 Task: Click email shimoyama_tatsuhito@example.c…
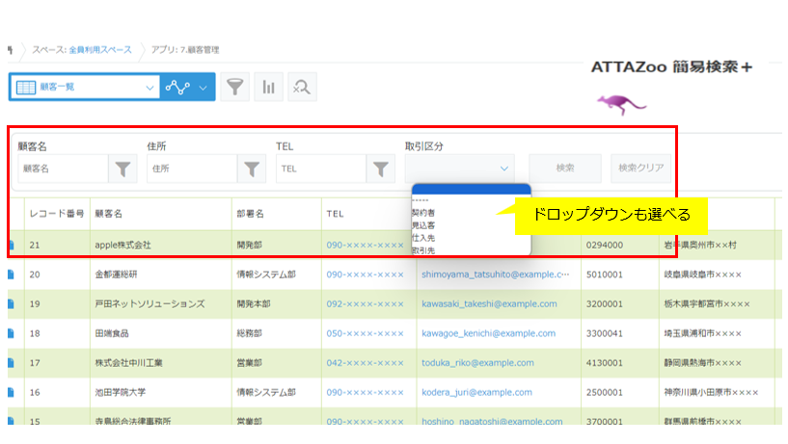click(x=496, y=274)
